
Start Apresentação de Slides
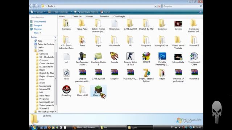pos(86,12)
